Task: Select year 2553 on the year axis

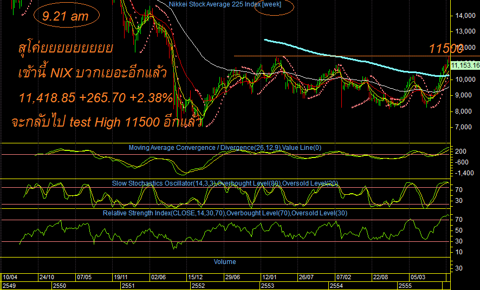Action: pyautogui.click(x=267, y=286)
